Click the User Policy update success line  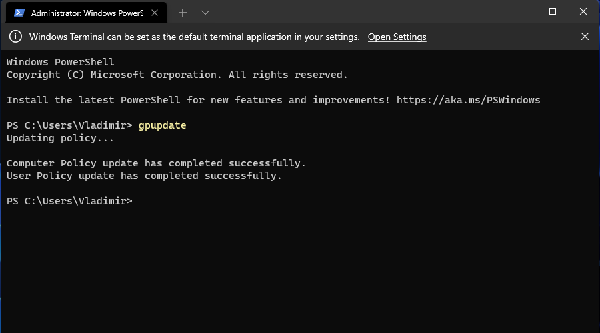[144, 176]
